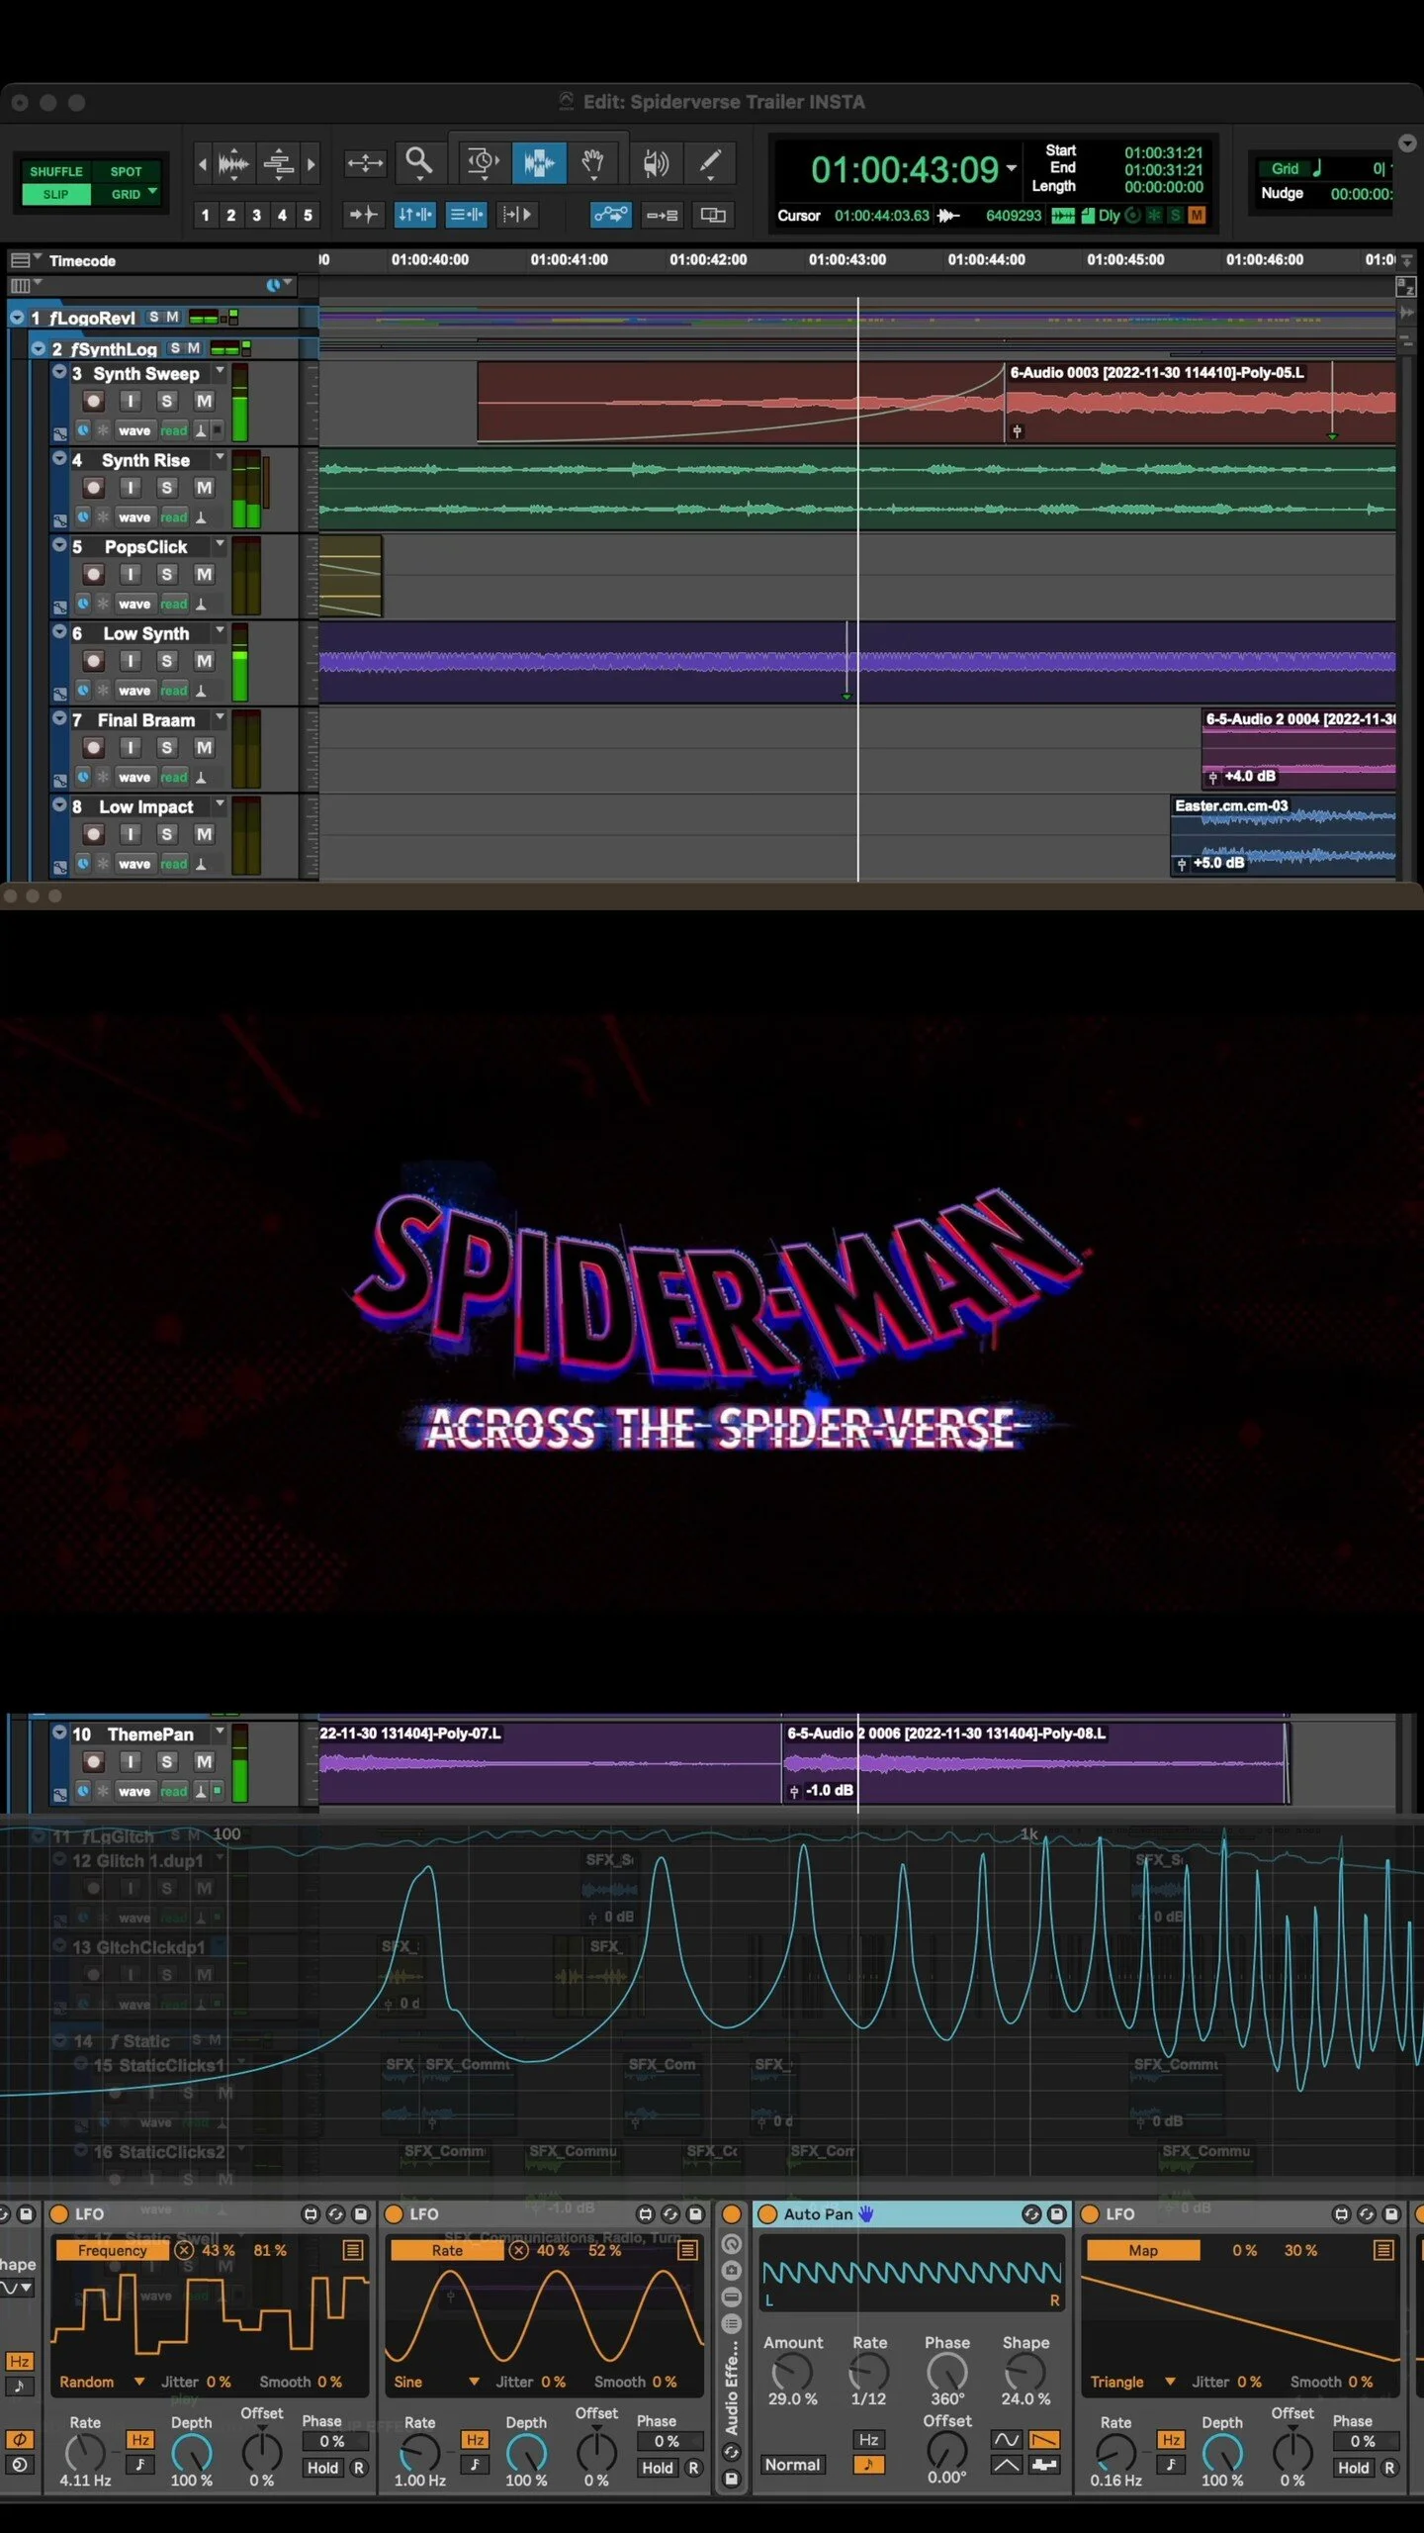1424x2533 pixels.
Task: Mute the Final Braam track
Action: click(204, 747)
